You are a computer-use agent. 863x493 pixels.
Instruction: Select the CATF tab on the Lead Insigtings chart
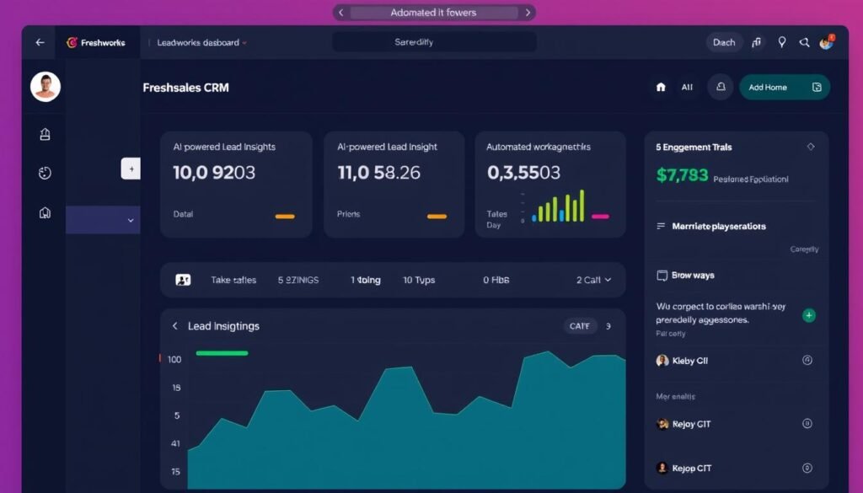pyautogui.click(x=579, y=326)
